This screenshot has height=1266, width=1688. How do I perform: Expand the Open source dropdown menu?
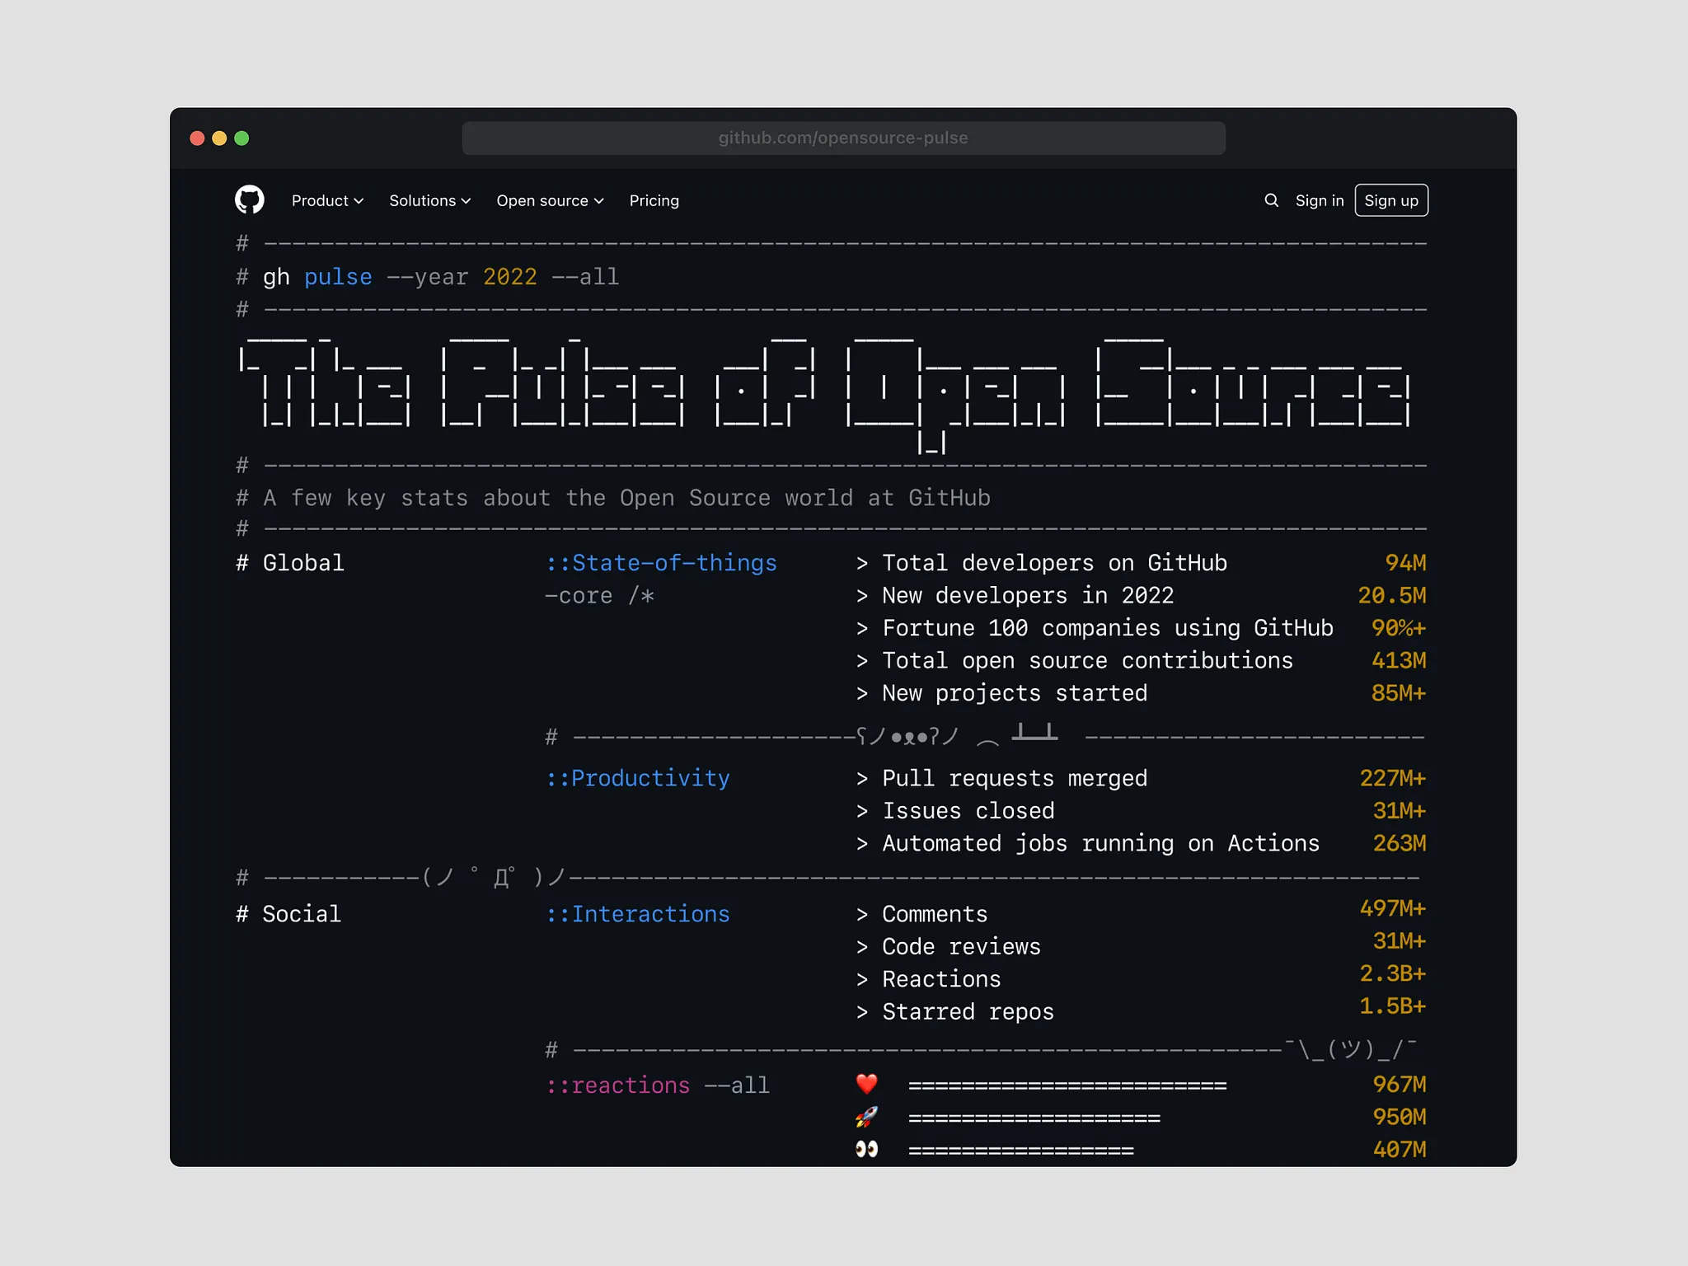tap(549, 200)
